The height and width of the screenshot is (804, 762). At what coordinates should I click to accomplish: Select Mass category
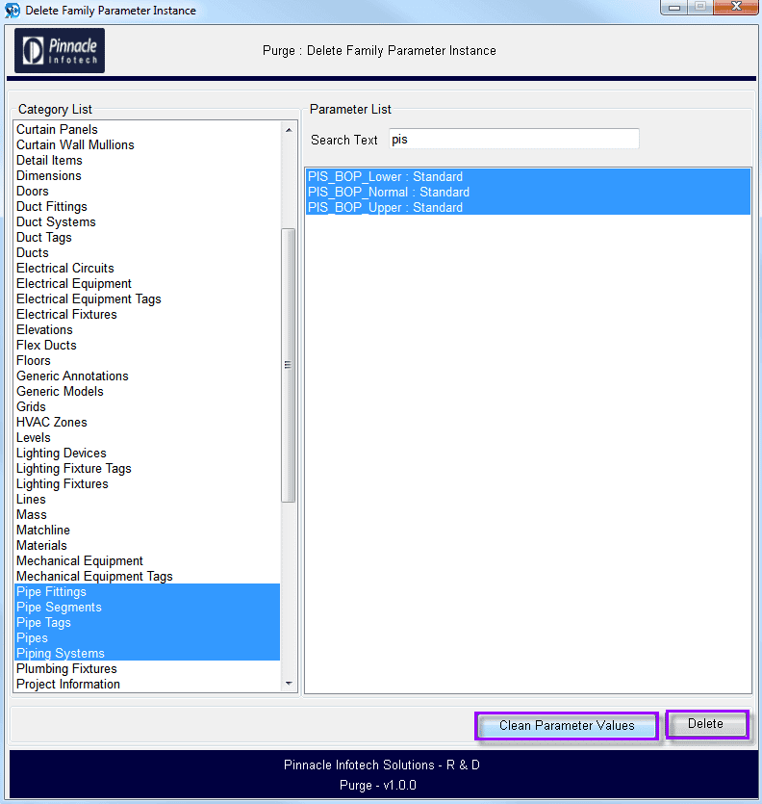tap(147, 514)
